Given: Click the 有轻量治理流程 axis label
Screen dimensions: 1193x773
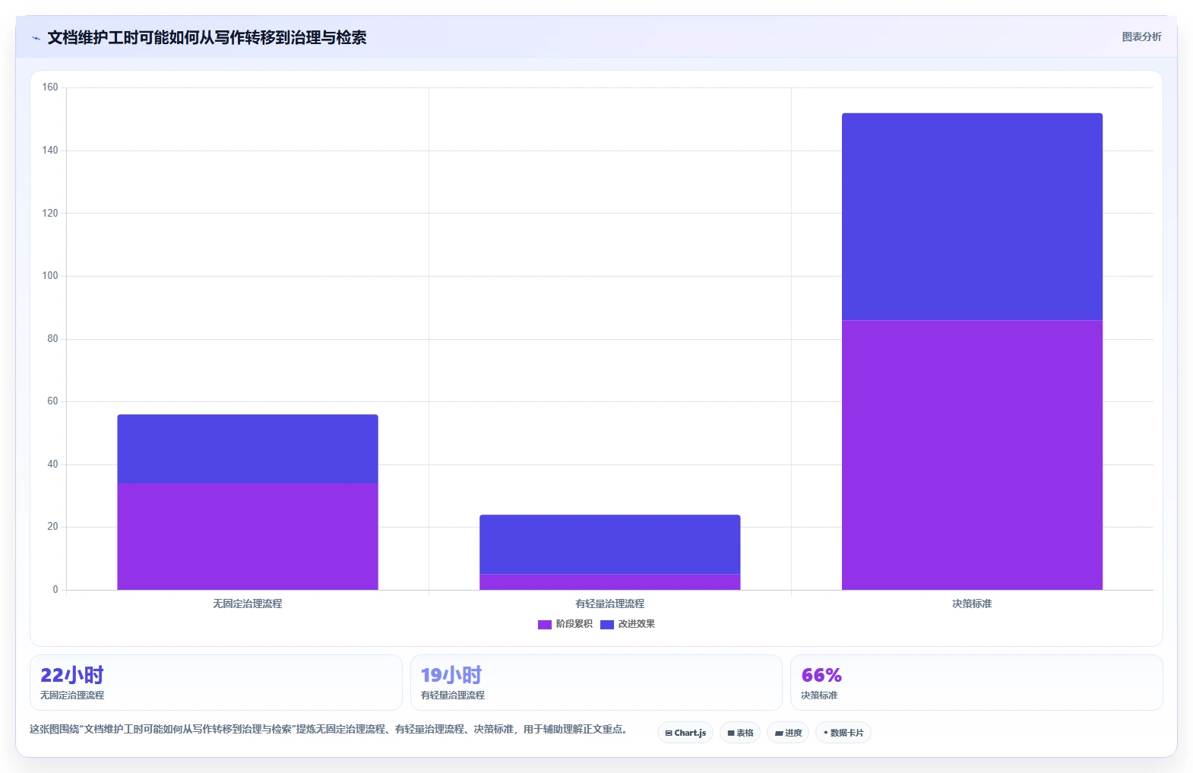Looking at the screenshot, I should [x=610, y=604].
